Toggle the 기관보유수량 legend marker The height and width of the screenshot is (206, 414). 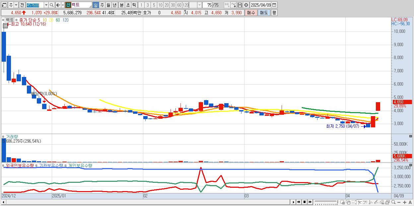pyautogui.click(x=36, y=165)
